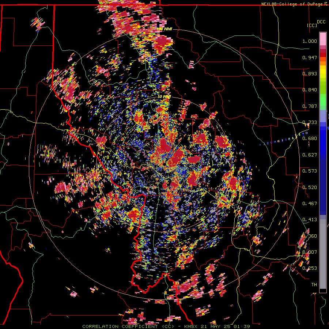Select the 0.360 legend value
The width and height of the screenshot is (329, 329).
click(x=310, y=236)
